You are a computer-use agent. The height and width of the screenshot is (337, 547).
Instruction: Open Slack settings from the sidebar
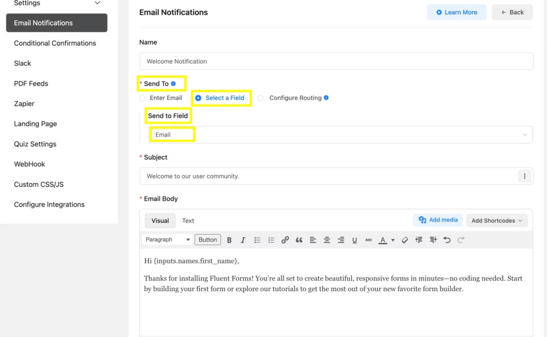click(x=22, y=63)
